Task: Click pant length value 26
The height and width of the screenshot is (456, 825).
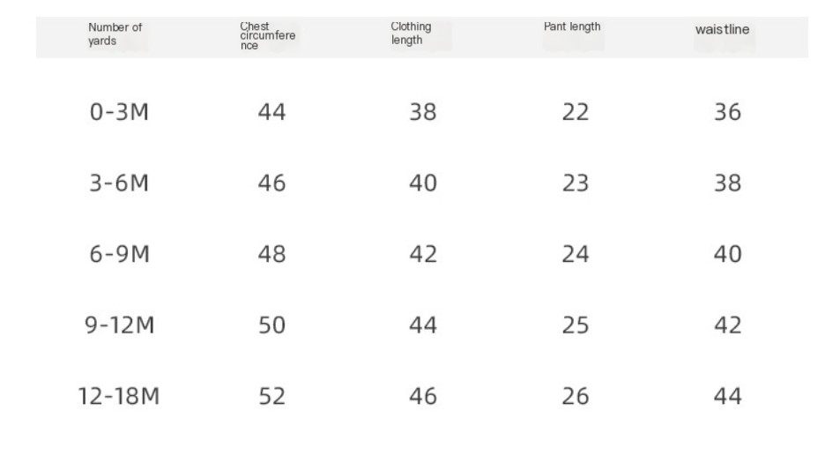Action: point(575,397)
